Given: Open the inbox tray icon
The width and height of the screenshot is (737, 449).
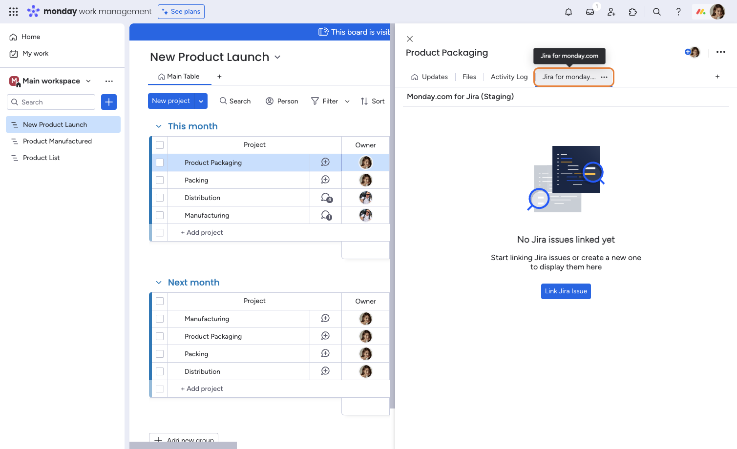Looking at the screenshot, I should (x=590, y=12).
